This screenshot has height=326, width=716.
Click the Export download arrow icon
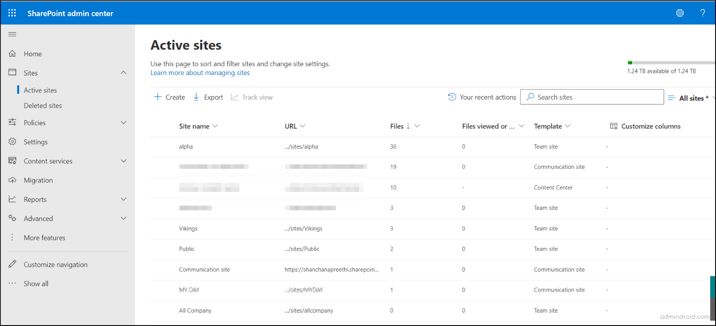click(x=196, y=97)
